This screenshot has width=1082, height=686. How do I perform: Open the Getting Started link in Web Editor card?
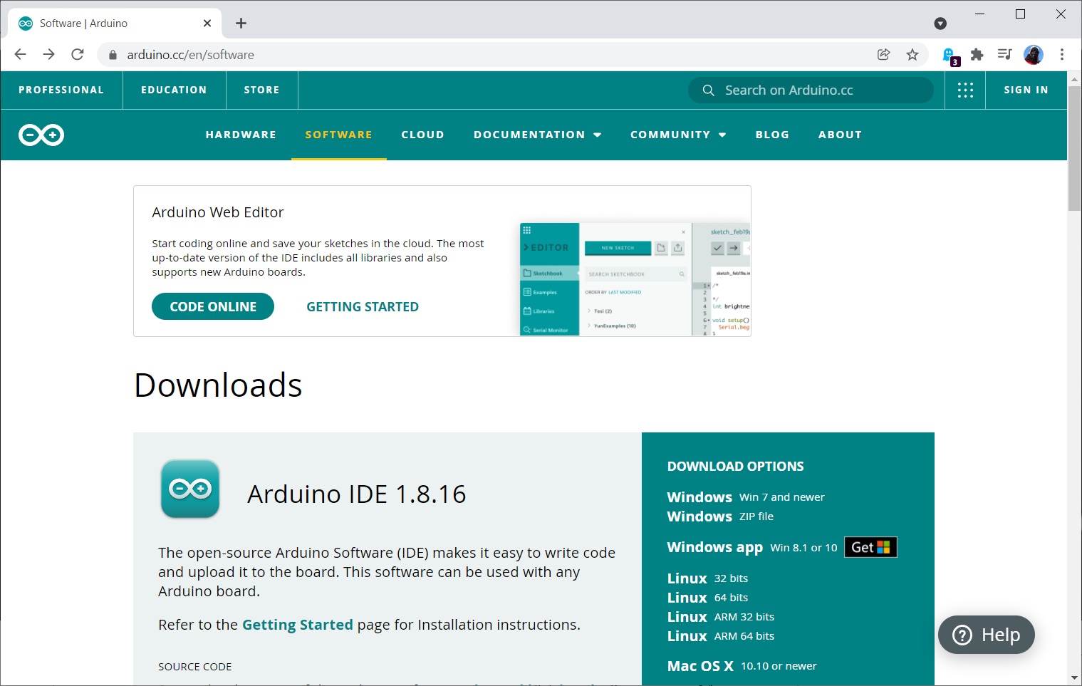pos(363,307)
